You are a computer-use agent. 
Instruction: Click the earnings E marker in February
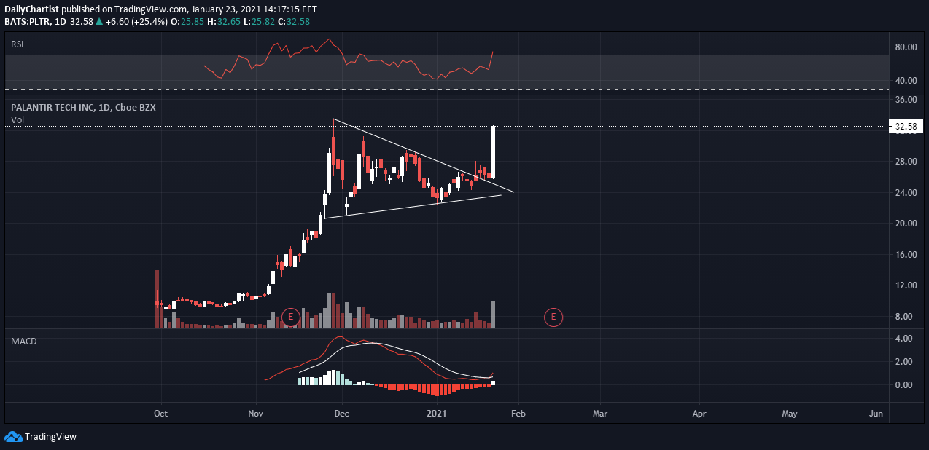click(553, 317)
